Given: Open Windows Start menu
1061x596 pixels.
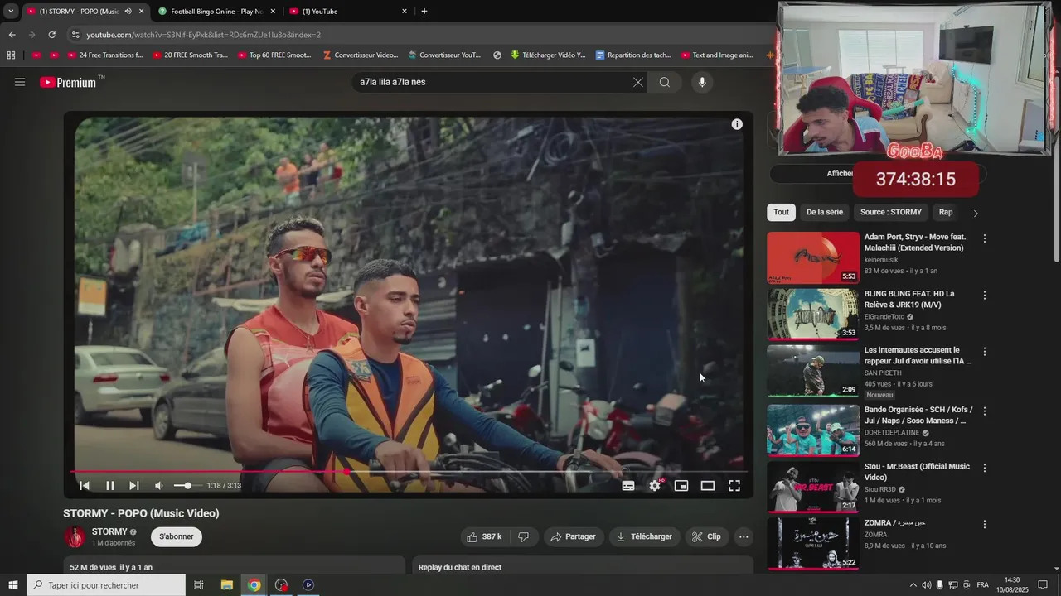Looking at the screenshot, I should click(x=12, y=585).
